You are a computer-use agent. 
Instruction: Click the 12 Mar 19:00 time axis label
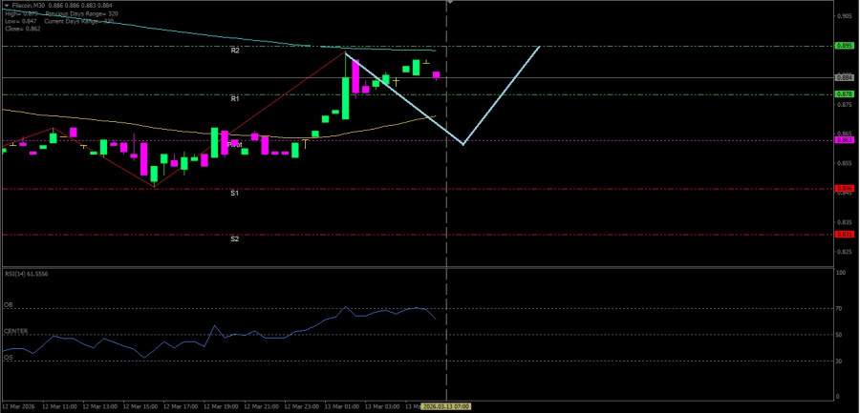[x=221, y=407]
